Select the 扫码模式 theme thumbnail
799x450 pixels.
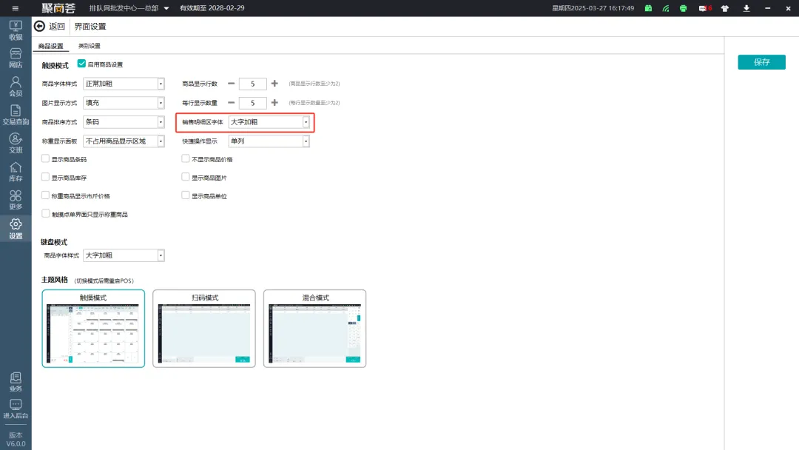click(200, 329)
